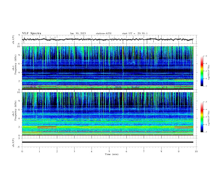Click time axis tick label "1"
The height and width of the screenshot is (170, 221).
pos(39,151)
